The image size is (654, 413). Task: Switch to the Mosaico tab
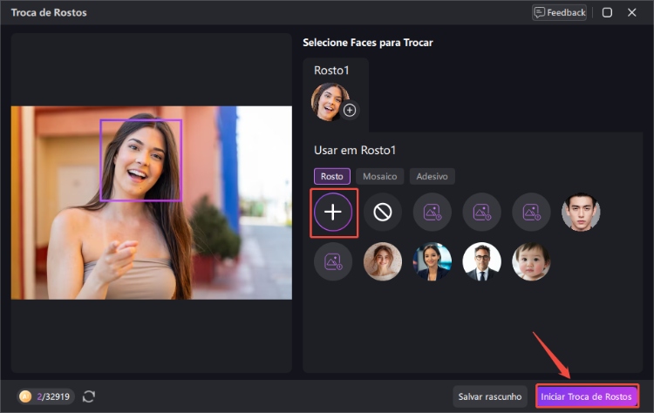tap(379, 176)
